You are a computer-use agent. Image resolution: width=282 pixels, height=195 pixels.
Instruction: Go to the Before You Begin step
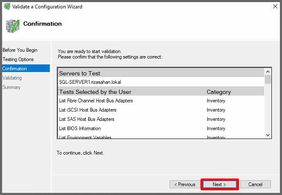[x=20, y=50]
